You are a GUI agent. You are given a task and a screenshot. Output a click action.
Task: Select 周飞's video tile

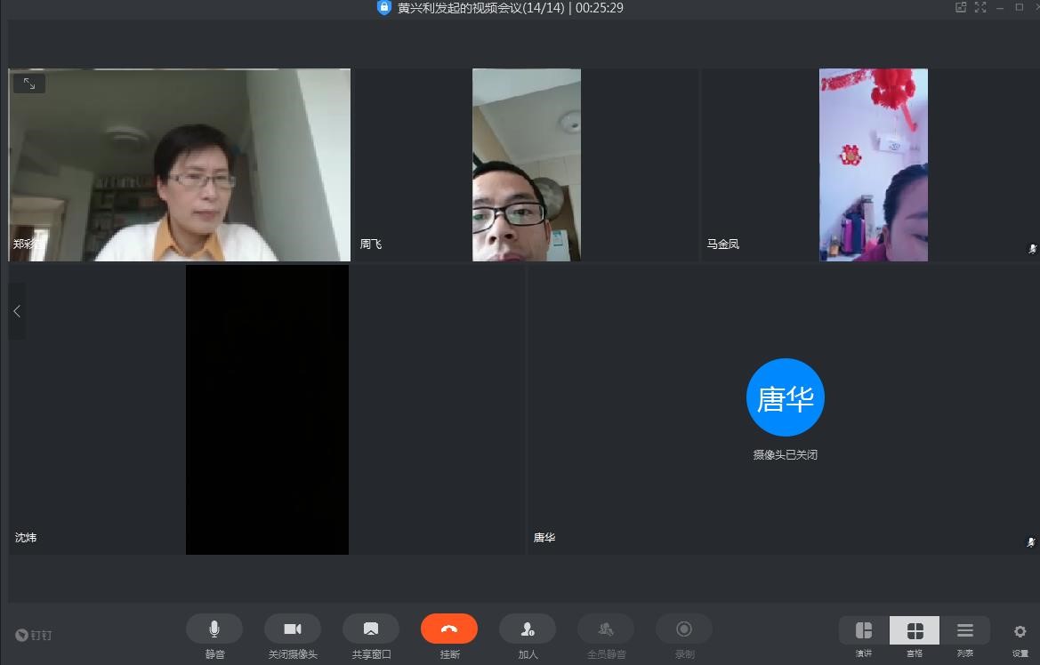click(x=526, y=165)
